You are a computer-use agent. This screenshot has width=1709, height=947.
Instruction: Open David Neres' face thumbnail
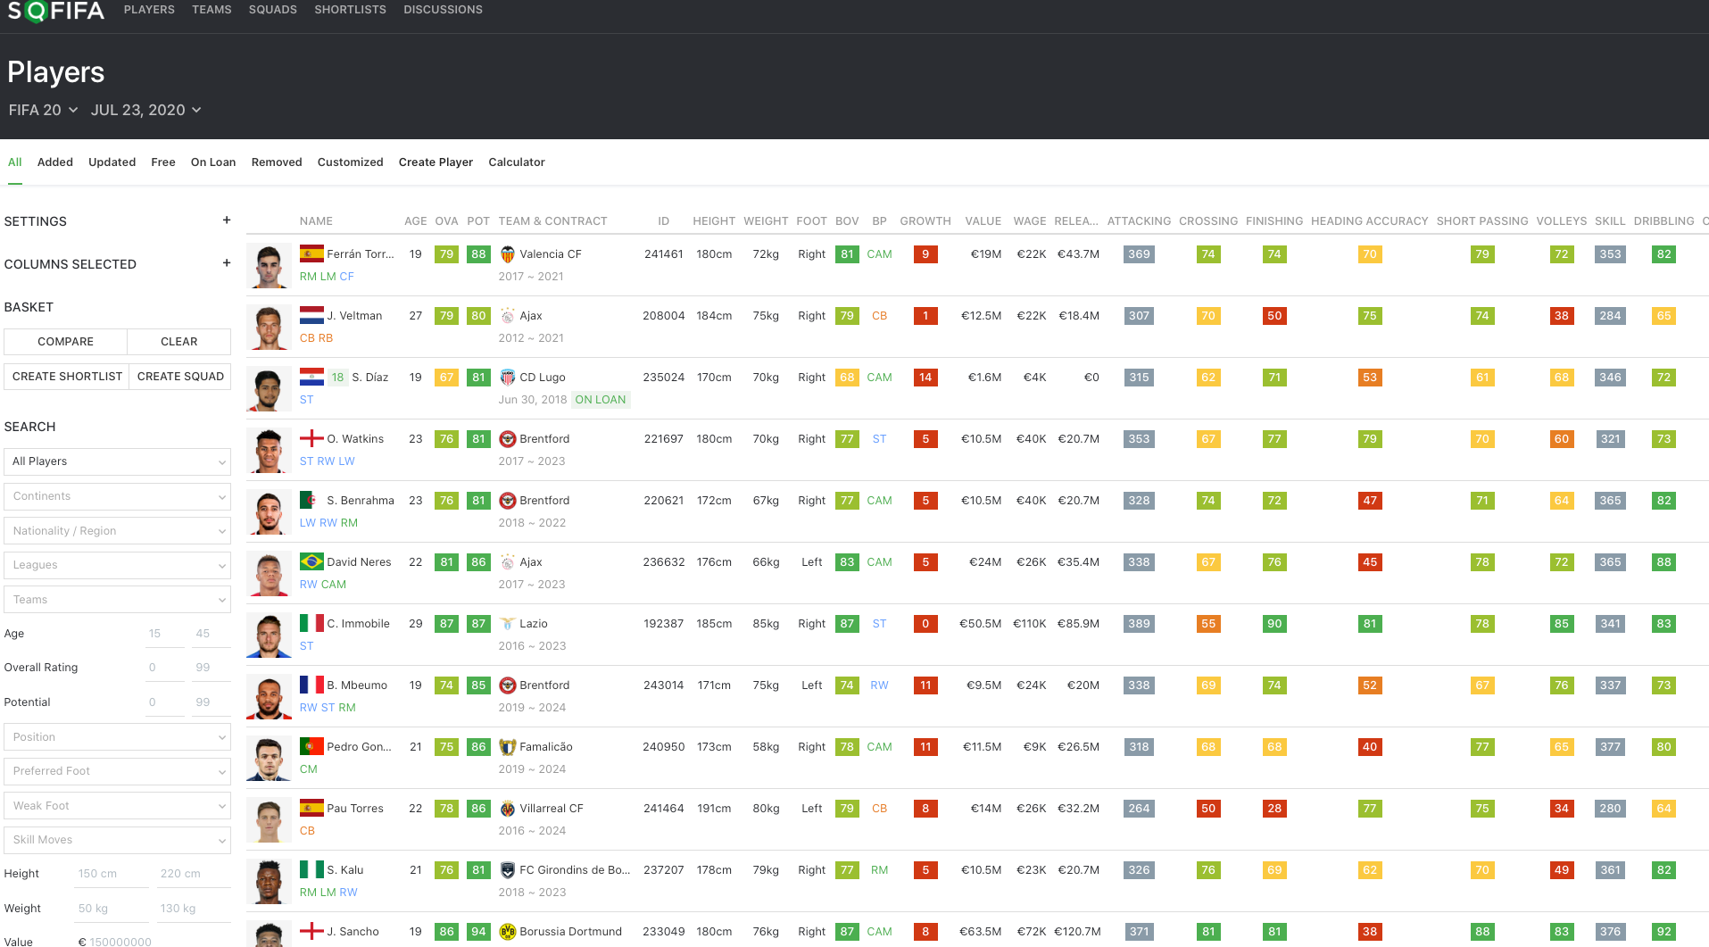point(269,573)
